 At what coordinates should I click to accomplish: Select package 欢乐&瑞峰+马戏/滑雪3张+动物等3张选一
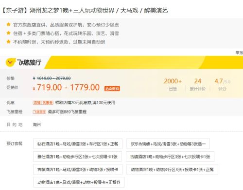[168, 143]
